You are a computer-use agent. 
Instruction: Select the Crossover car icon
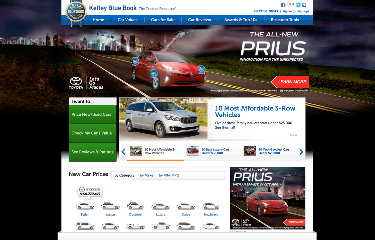pyautogui.click(x=135, y=206)
